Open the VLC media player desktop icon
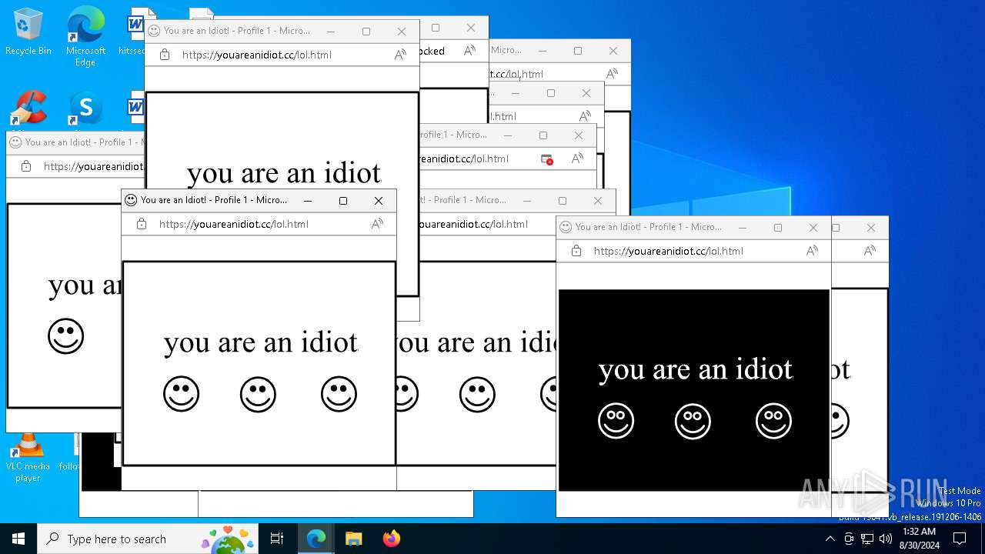The width and height of the screenshot is (985, 554). coord(28,458)
